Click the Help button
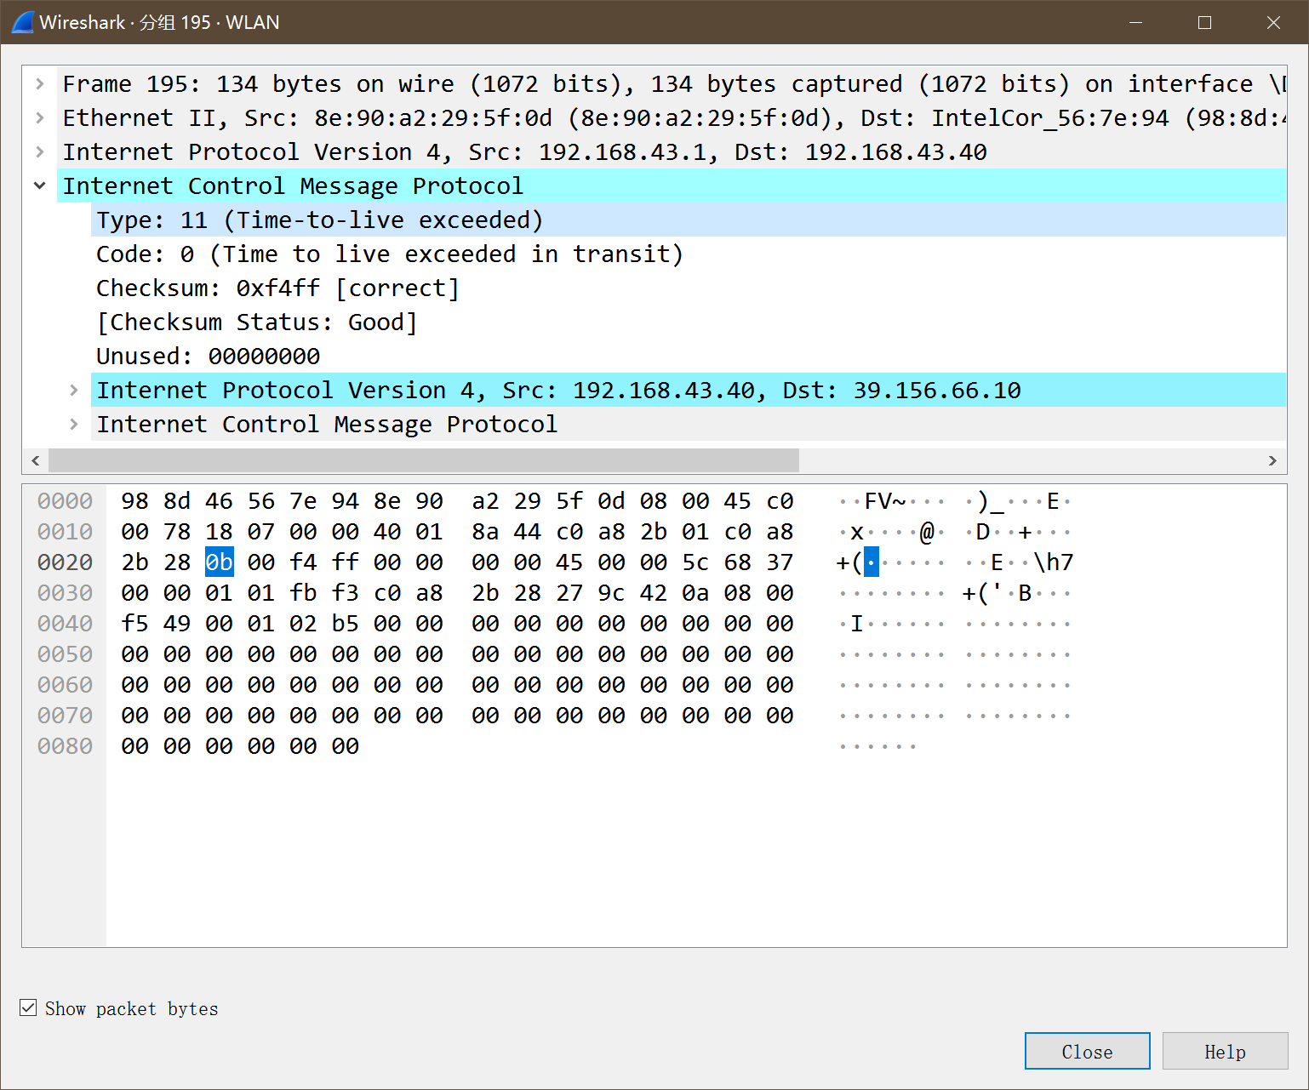Image resolution: width=1309 pixels, height=1090 pixels. [1225, 1051]
